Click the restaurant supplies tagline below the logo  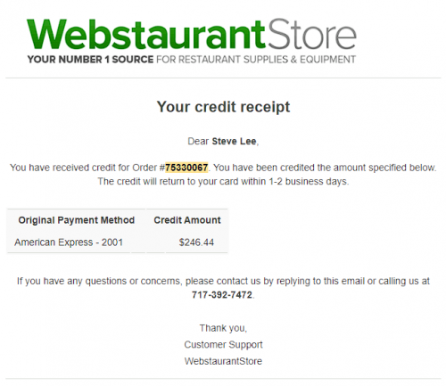pos(192,60)
